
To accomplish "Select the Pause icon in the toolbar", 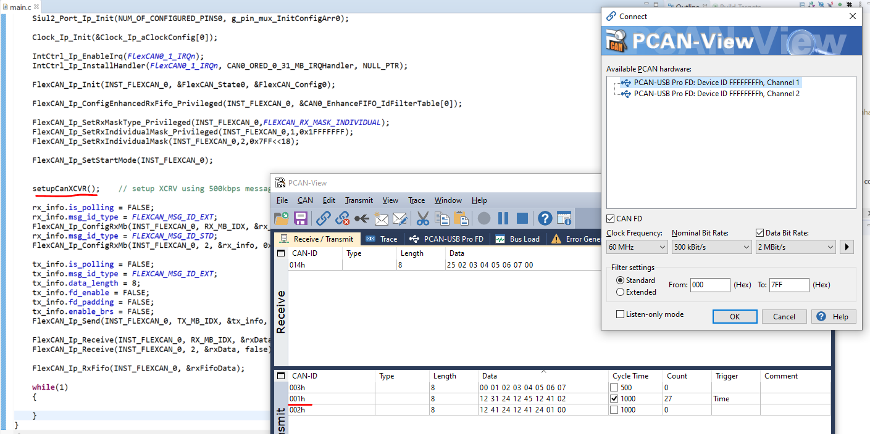I will [503, 218].
